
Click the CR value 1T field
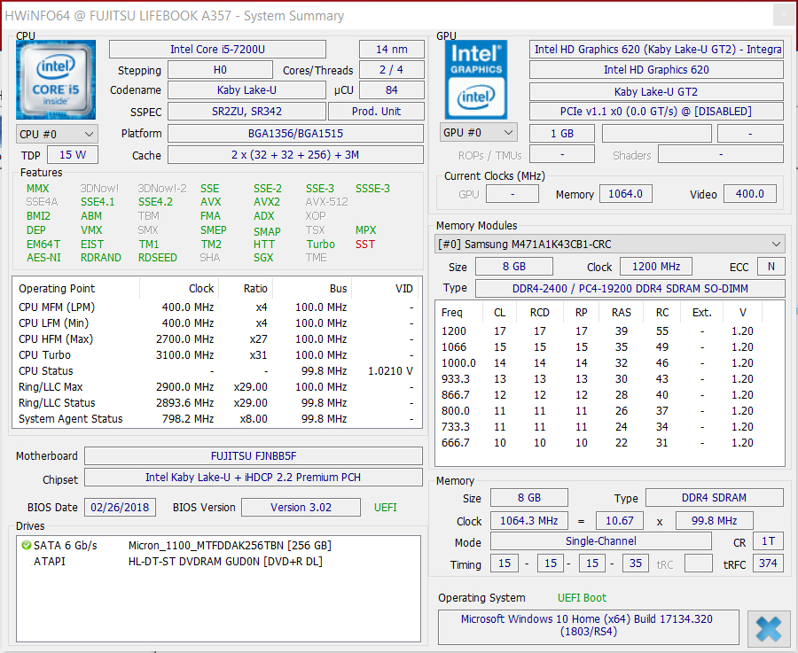click(x=768, y=541)
